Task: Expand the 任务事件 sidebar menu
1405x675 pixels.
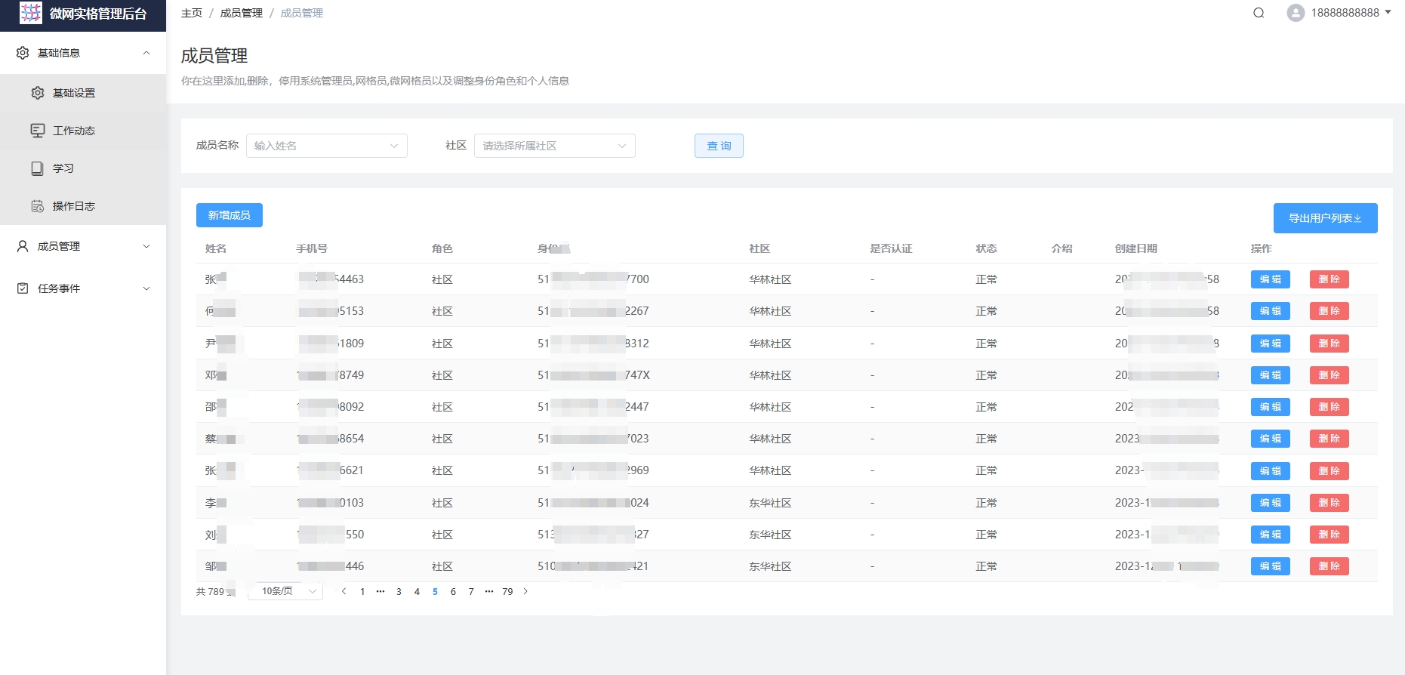Action: (146, 288)
